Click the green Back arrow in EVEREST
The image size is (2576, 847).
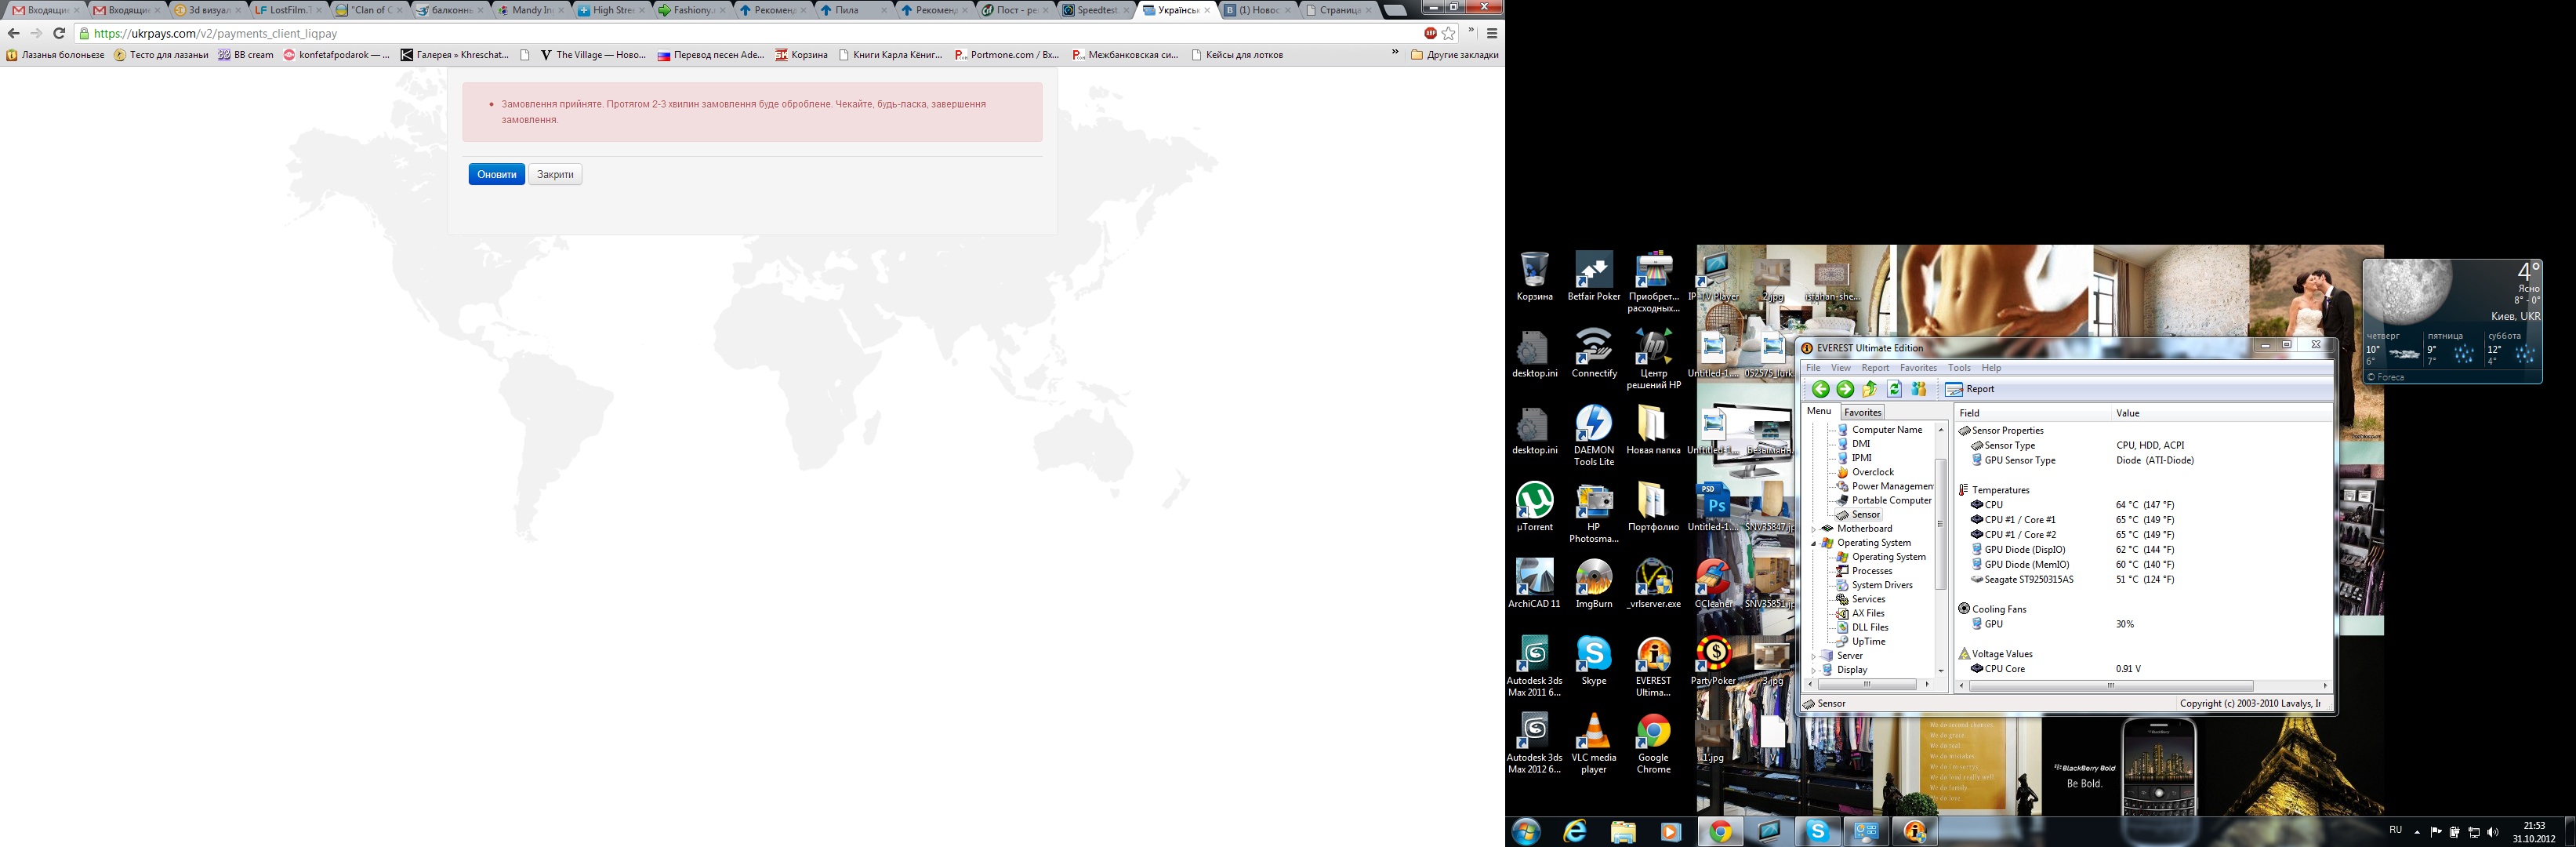1820,389
